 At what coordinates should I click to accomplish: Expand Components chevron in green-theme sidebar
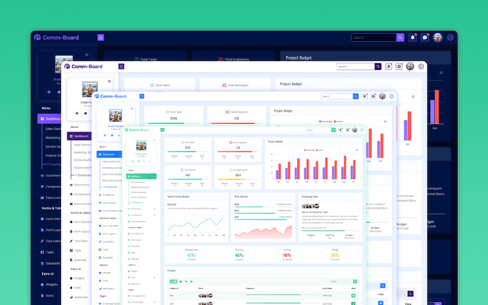tap(155, 215)
